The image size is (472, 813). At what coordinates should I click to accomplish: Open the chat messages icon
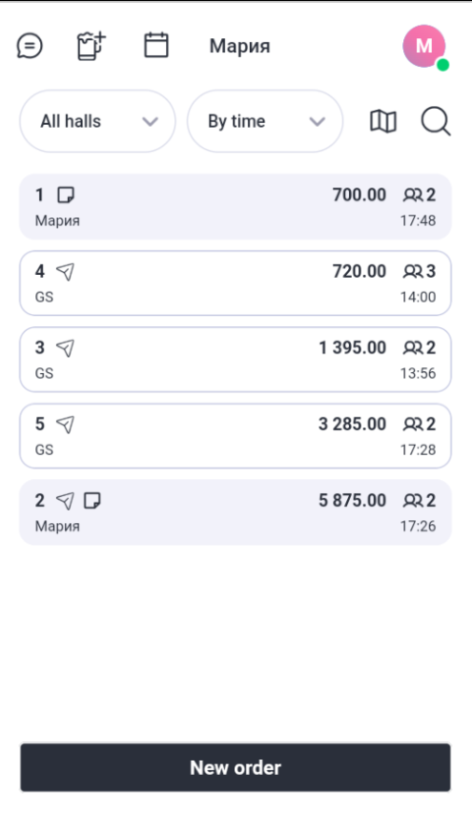pyautogui.click(x=30, y=46)
